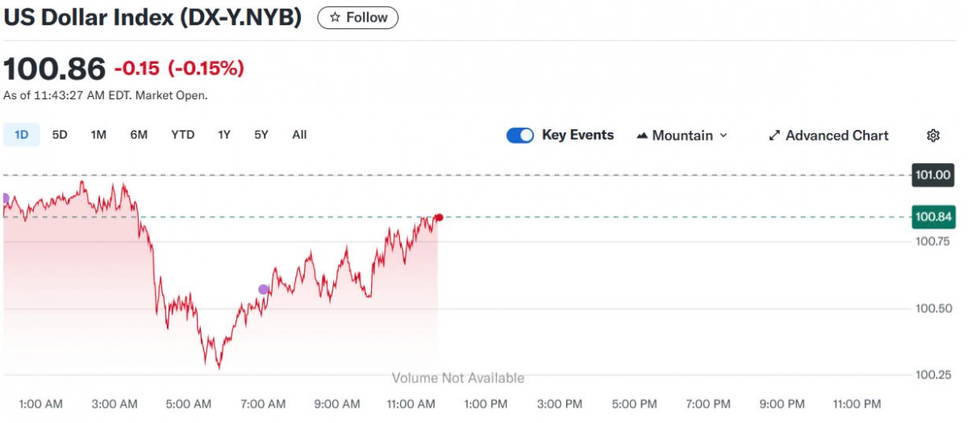Image resolution: width=968 pixels, height=423 pixels.
Task: Click the green 100.84 price label
Action: click(x=933, y=216)
